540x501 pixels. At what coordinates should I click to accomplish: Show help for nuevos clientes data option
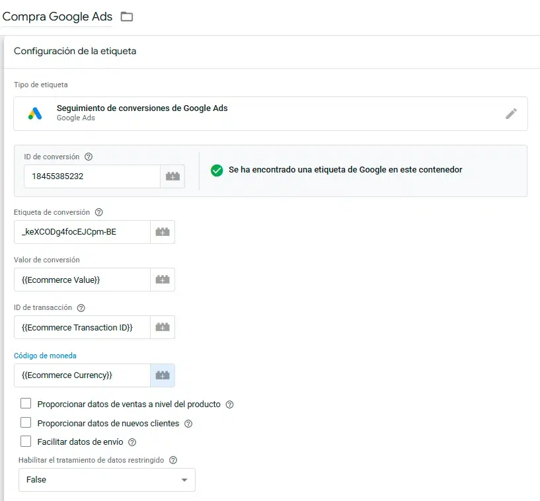pos(188,424)
